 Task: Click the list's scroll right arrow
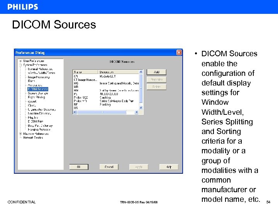point(137,112)
